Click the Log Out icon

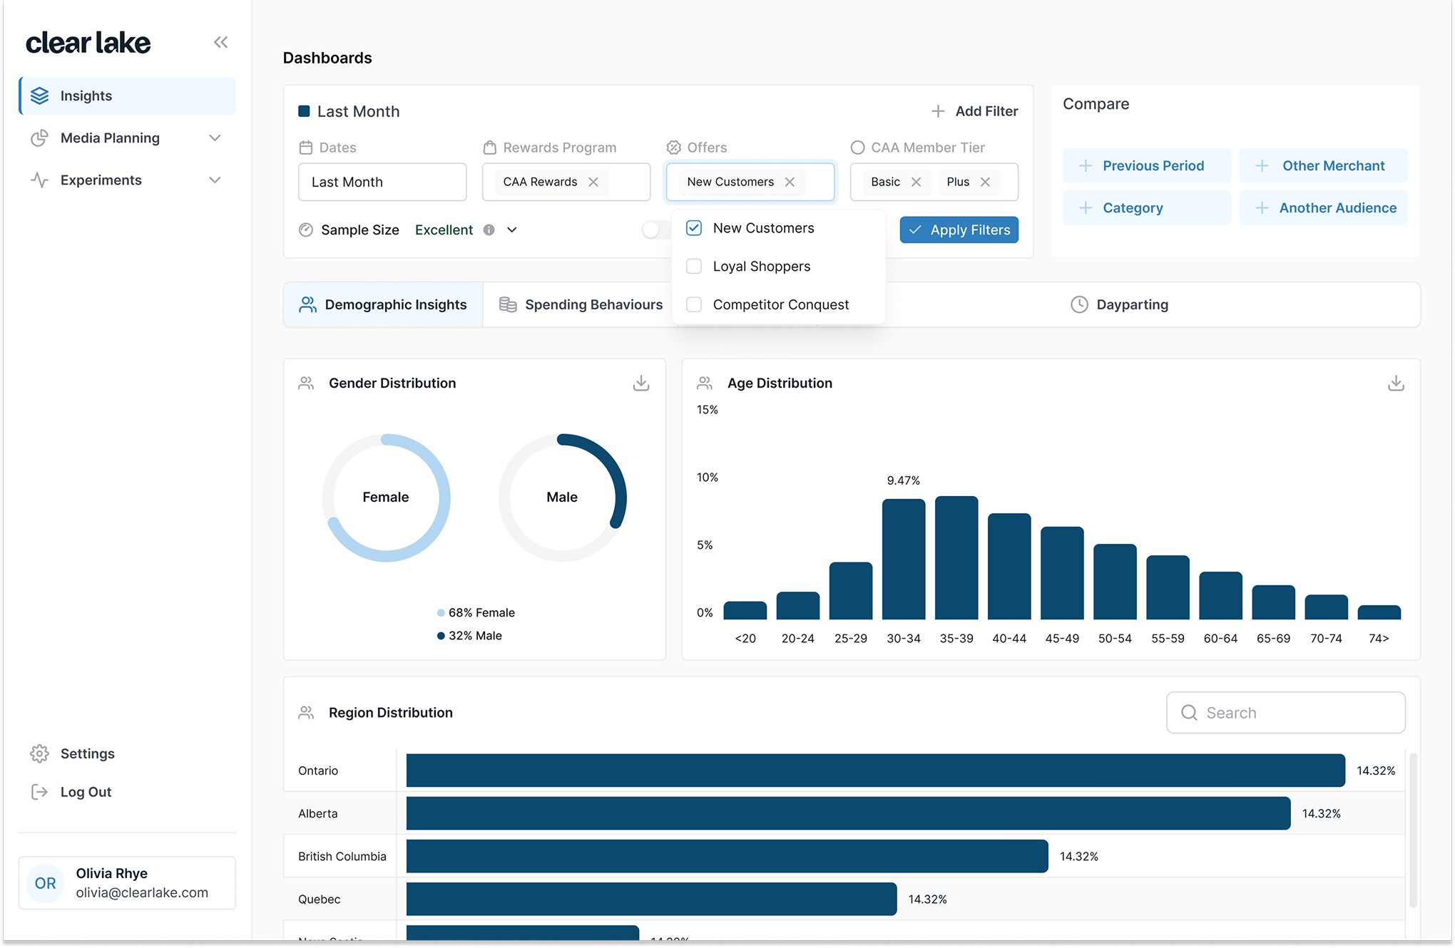[x=39, y=792]
